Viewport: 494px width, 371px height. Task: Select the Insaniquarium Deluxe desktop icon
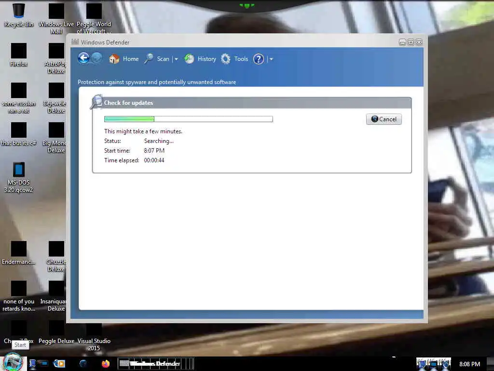click(56, 296)
